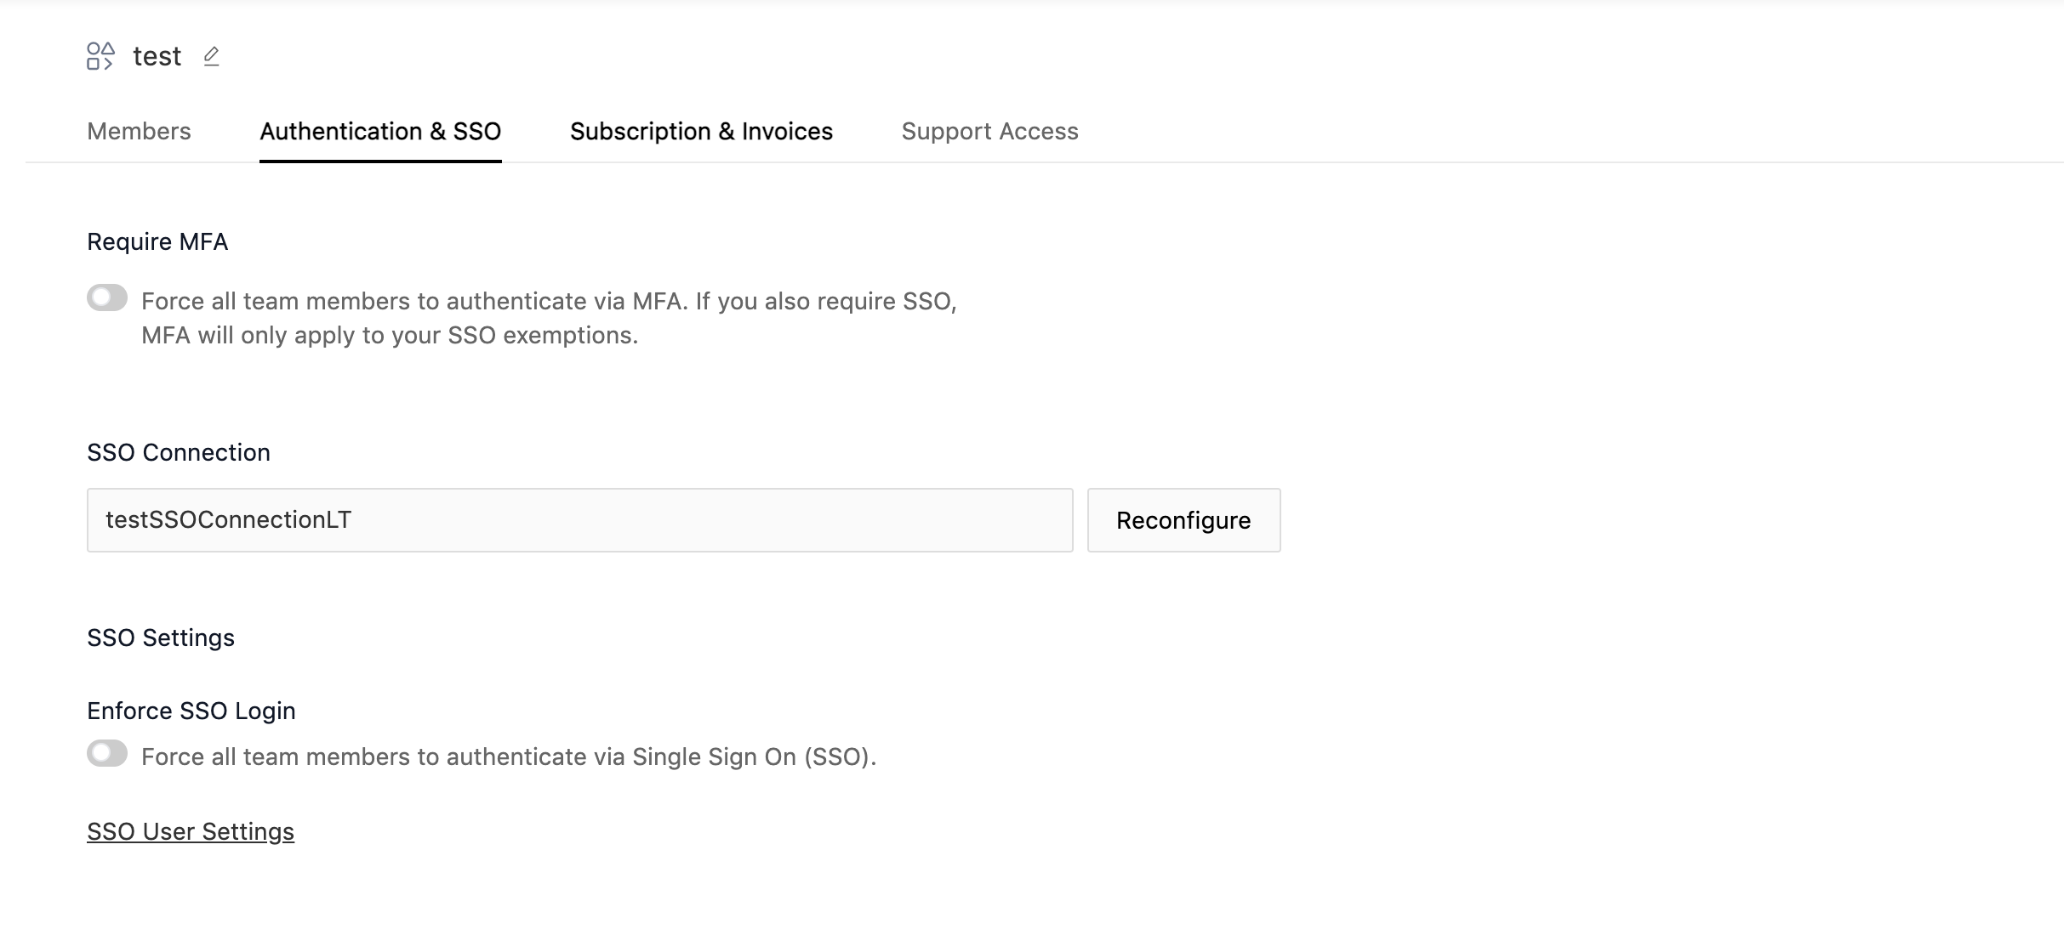Viewport: 2064px width, 952px height.
Task: Click the Single Sign On description text
Action: 509,756
